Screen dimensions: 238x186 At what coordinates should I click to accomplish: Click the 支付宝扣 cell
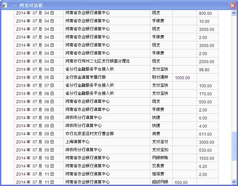click(x=160, y=150)
